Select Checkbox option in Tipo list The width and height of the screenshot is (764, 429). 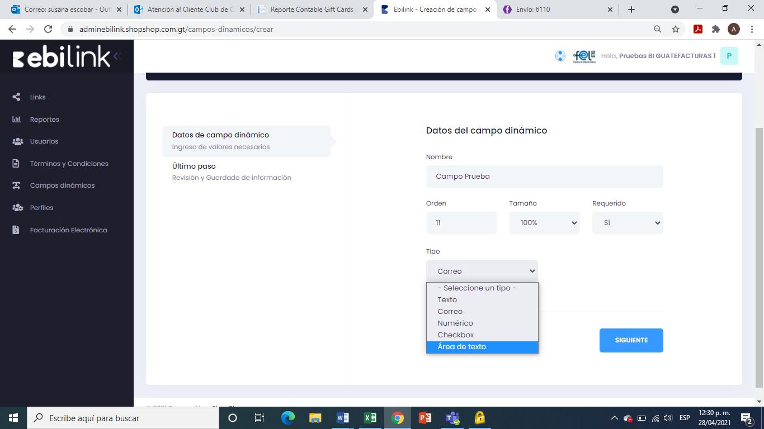482,335
